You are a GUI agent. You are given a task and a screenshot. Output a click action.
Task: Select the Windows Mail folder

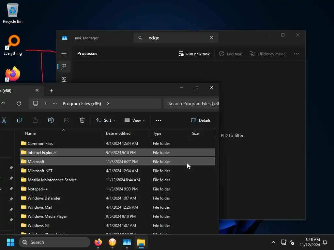pyautogui.click(x=117, y=207)
